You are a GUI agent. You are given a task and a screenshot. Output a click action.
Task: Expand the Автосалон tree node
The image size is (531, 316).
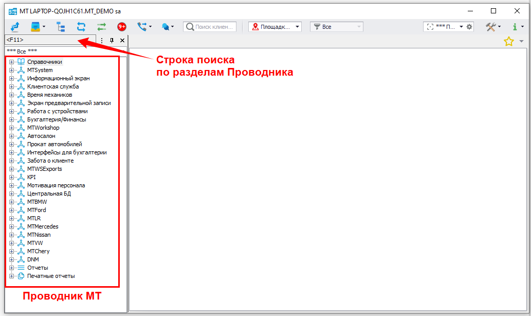point(11,136)
